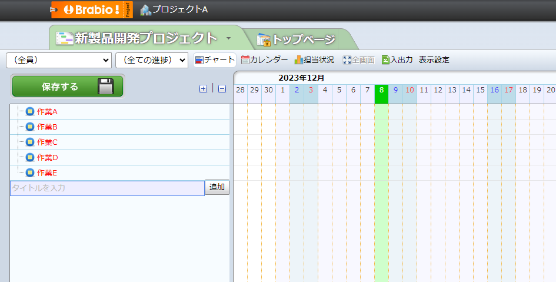Image resolution: width=556 pixels, height=282 pixels.
Task: Open dropdown arrow beside 新製品開発プロジェクト tab
Action: (228, 38)
